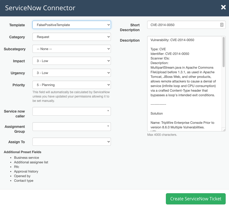Open the Impact dropdown
Viewport: 229px width, 207px height.
click(x=72, y=61)
